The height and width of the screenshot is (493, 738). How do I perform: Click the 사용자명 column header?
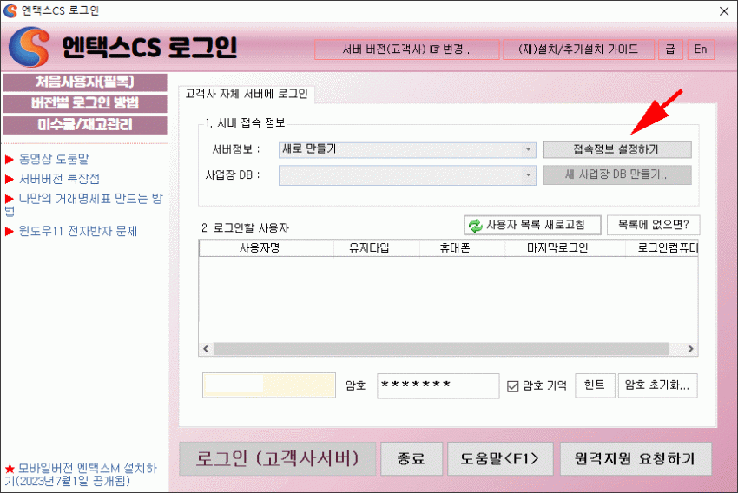[x=267, y=248]
